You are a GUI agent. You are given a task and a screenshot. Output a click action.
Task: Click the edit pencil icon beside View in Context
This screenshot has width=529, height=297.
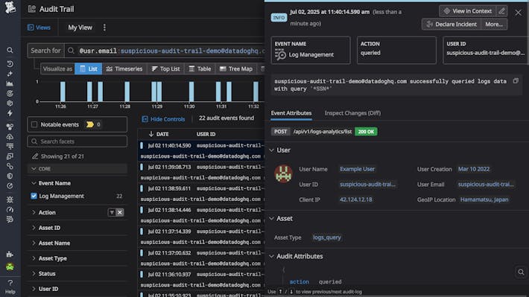click(x=501, y=10)
